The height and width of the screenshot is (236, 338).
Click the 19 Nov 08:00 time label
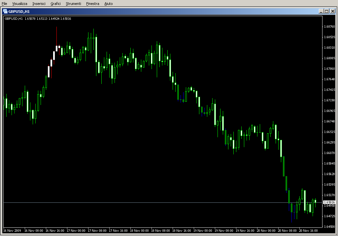click(x=224, y=231)
